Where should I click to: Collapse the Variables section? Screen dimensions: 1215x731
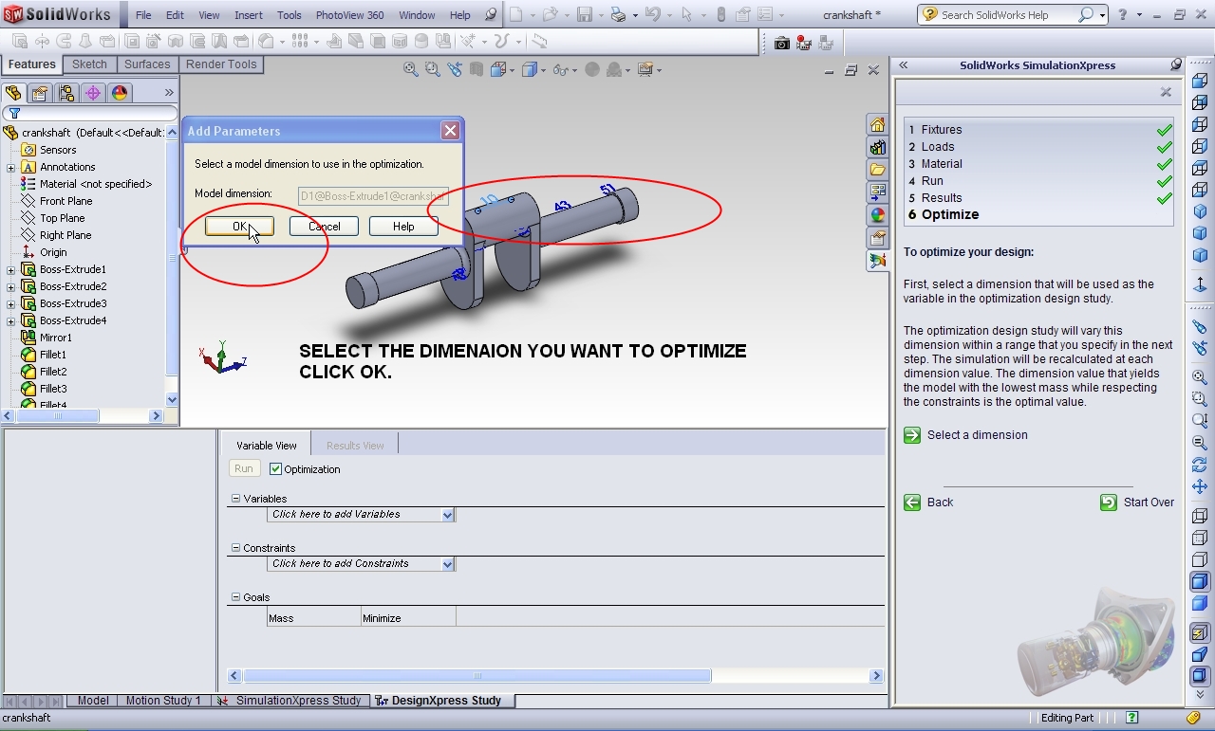(x=236, y=499)
